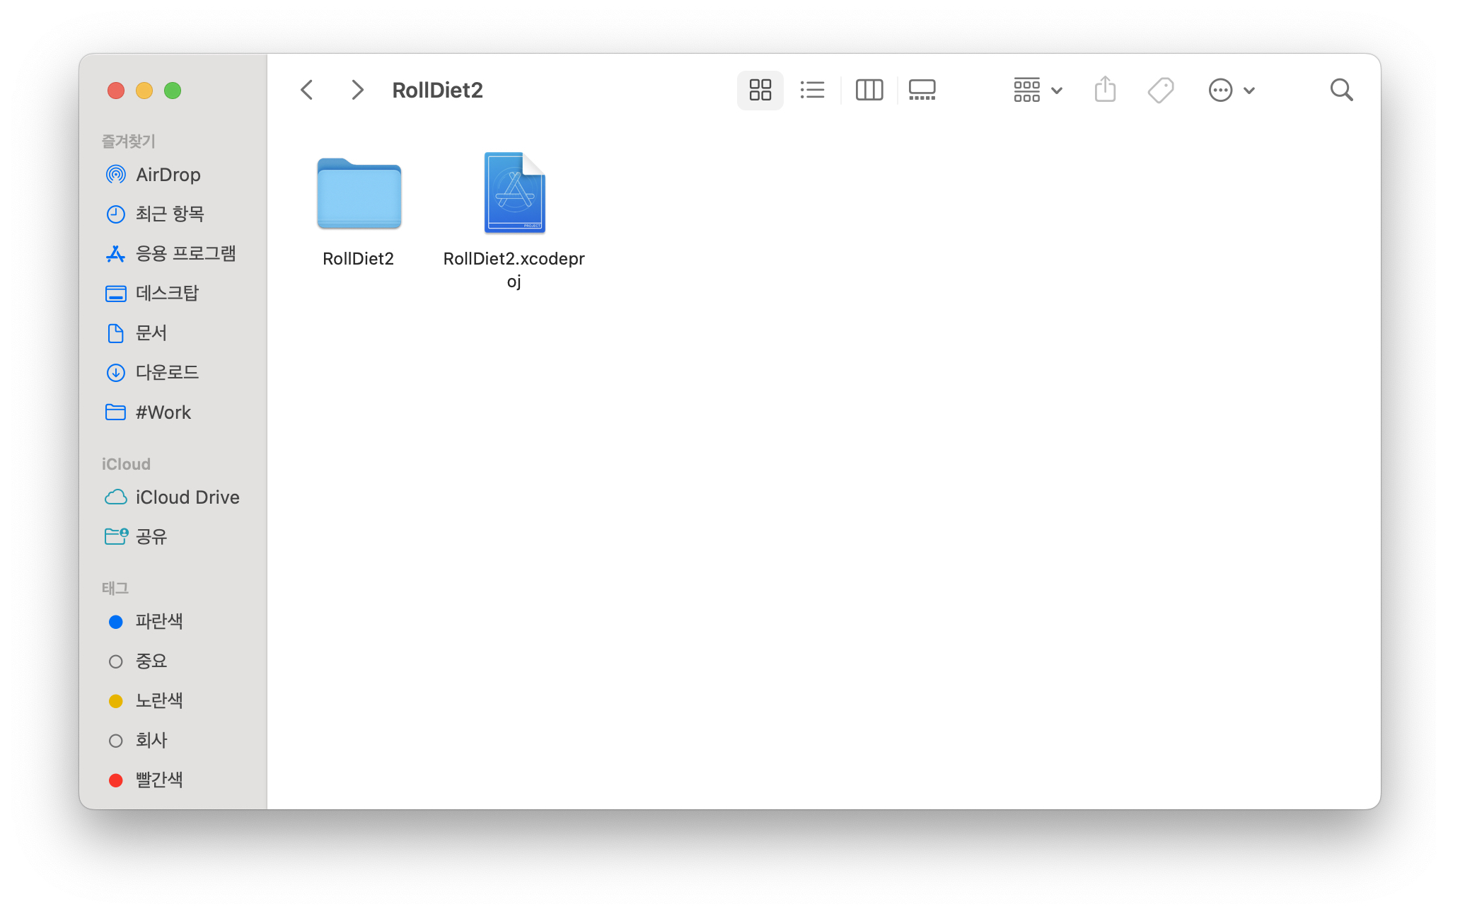1460x914 pixels.
Task: Open 다운로드 in sidebar
Action: pyautogui.click(x=173, y=372)
